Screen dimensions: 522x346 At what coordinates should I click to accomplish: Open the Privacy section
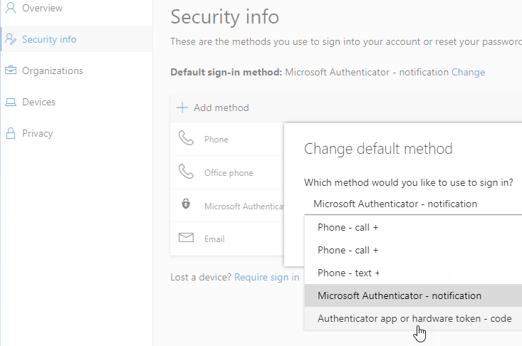(x=37, y=134)
